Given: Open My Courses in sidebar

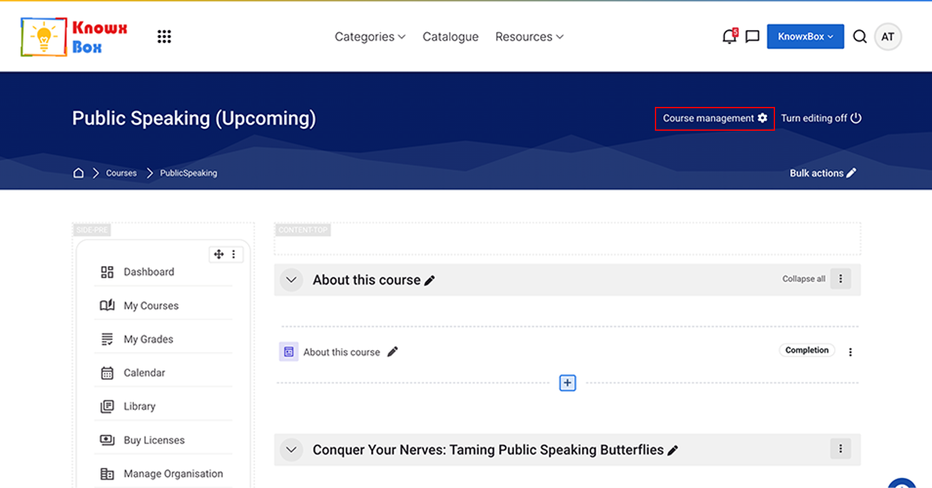Looking at the screenshot, I should tap(151, 306).
